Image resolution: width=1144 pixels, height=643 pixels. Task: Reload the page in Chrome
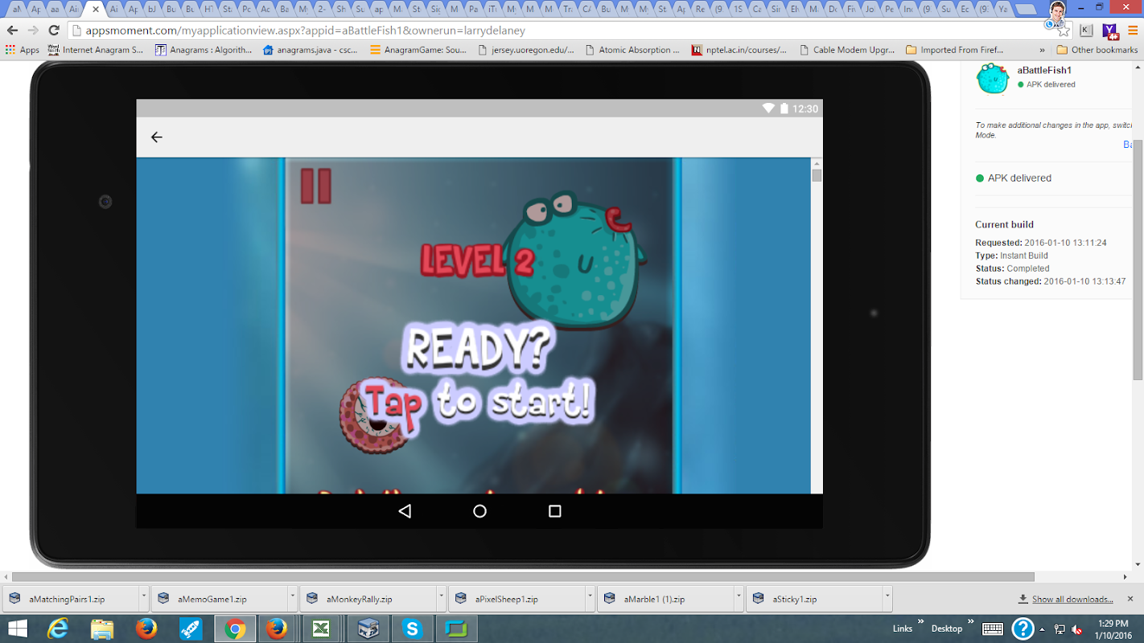54,31
